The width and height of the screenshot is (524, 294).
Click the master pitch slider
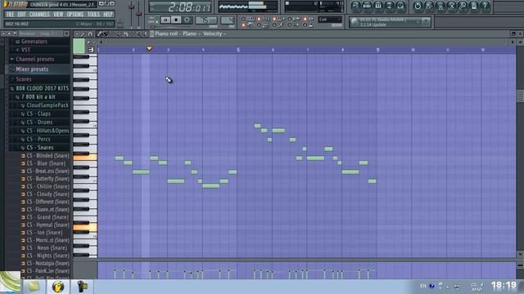[x=138, y=13]
